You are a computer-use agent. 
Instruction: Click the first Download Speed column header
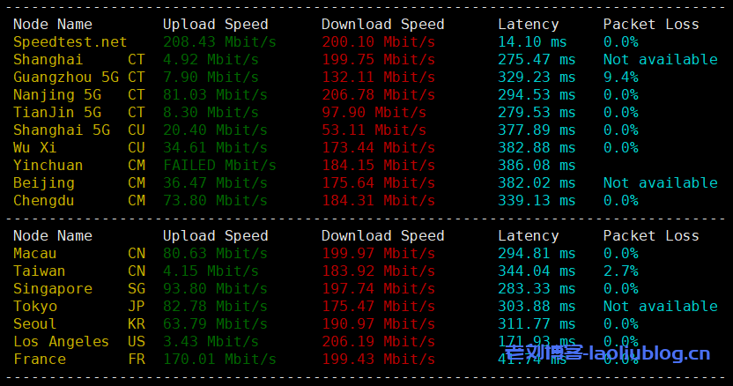coord(383,25)
